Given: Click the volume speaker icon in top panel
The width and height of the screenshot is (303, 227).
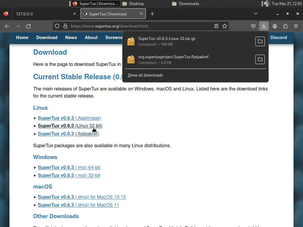Looking at the screenshot, I should (267, 4).
